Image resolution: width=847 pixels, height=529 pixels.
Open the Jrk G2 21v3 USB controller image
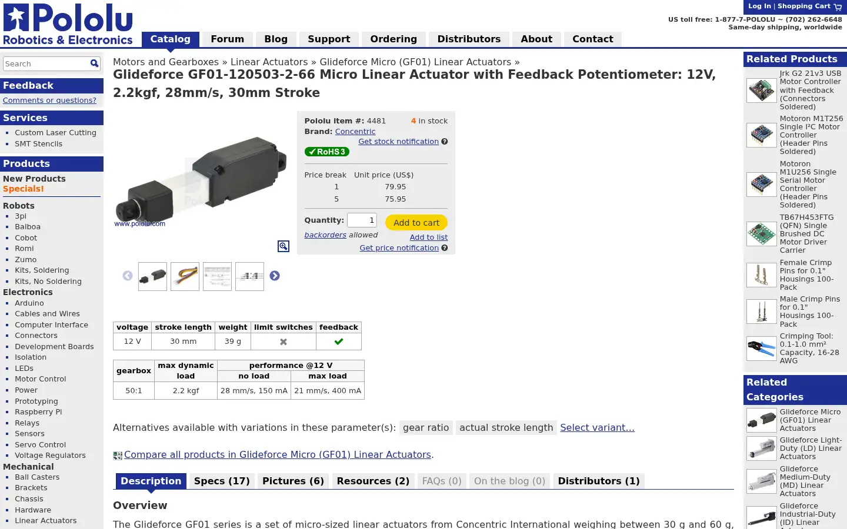coord(762,91)
